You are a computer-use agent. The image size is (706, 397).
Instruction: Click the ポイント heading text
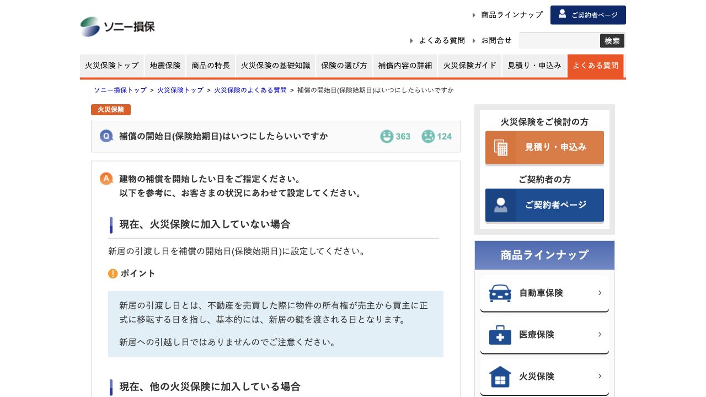(x=138, y=273)
